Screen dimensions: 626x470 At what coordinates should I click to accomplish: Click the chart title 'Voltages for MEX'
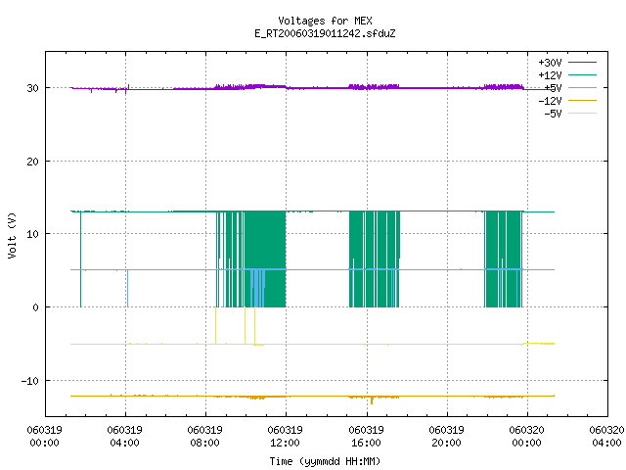[325, 21]
